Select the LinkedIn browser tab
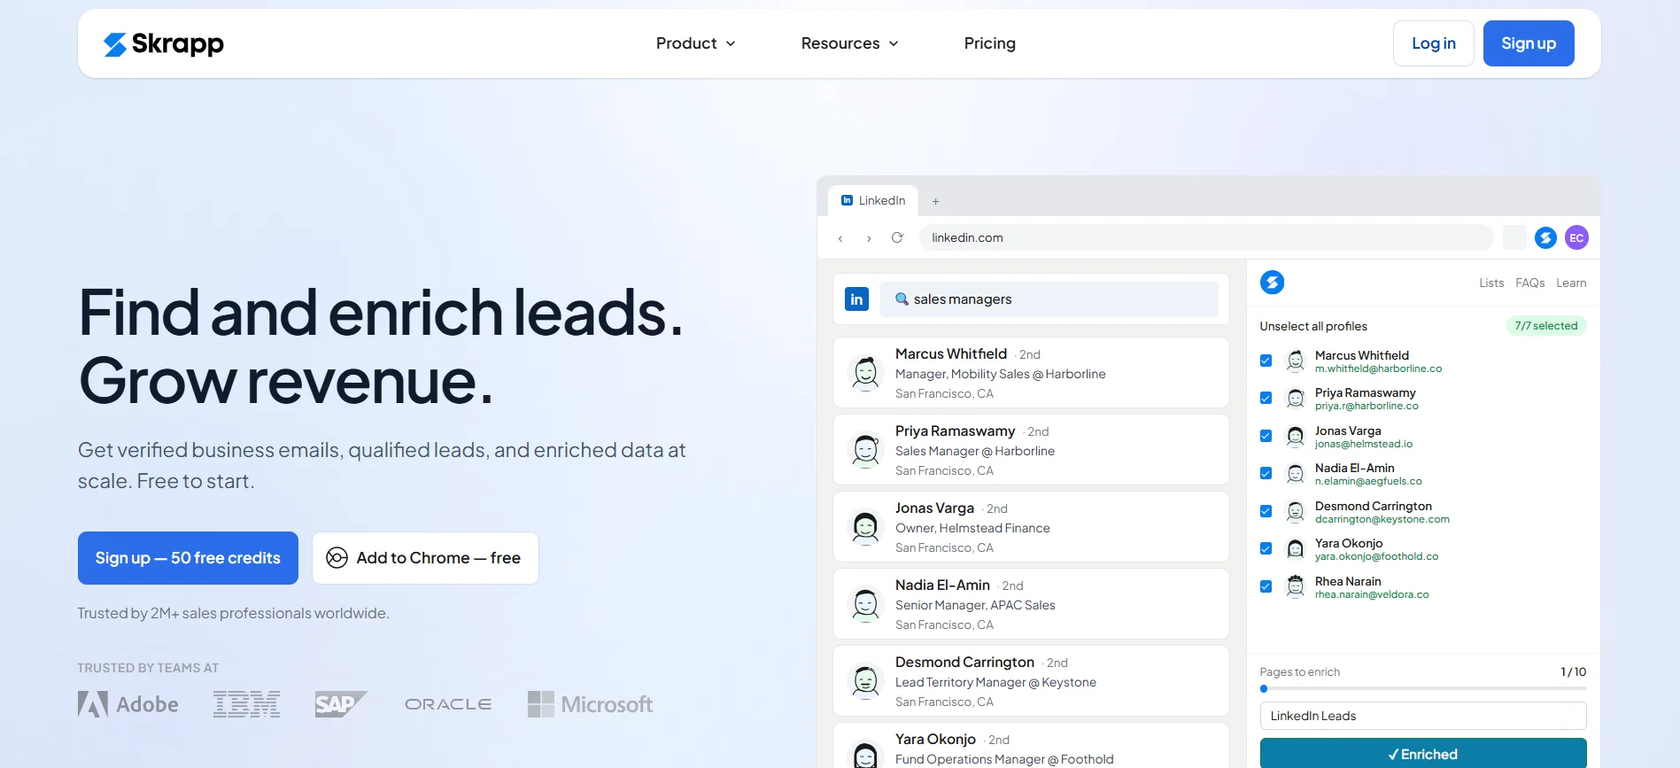The height and width of the screenshot is (768, 1680). tap(873, 201)
